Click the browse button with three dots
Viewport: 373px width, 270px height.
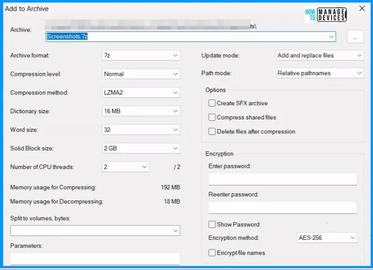355,38
